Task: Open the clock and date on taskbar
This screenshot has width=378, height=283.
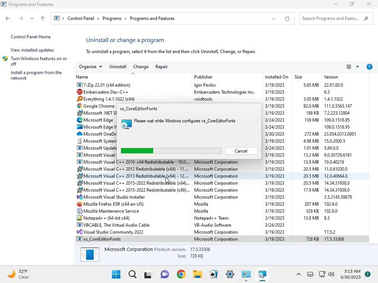Action: click(x=350, y=274)
